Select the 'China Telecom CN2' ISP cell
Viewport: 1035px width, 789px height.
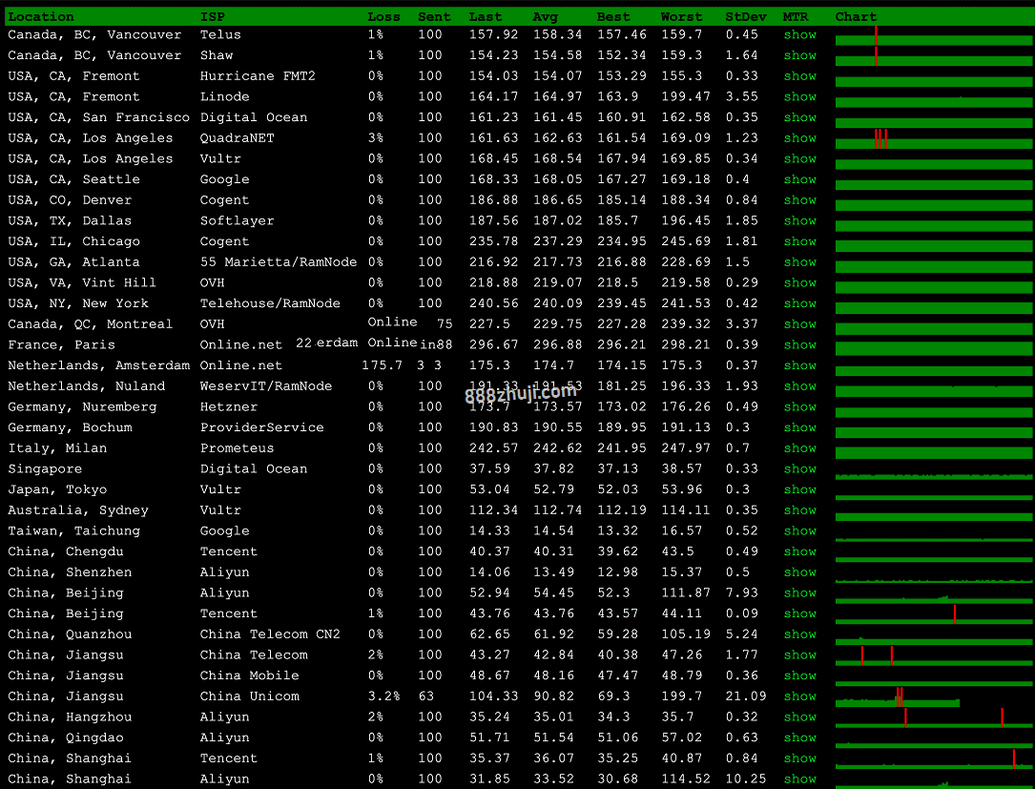(x=270, y=634)
